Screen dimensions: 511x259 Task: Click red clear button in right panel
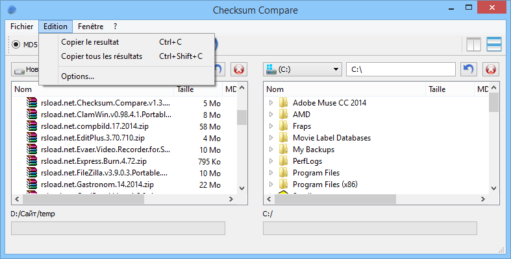(491, 69)
